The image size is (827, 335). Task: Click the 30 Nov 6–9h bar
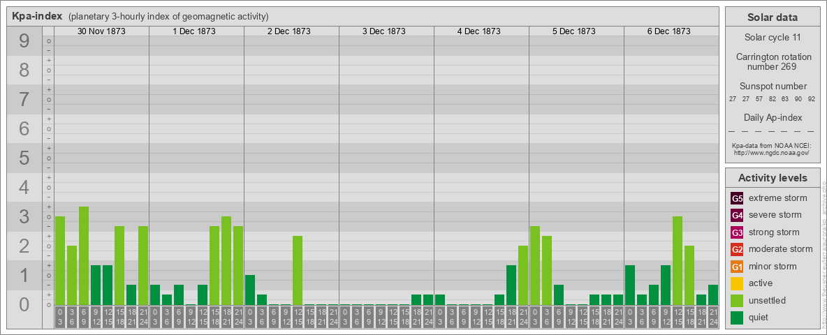(83, 256)
